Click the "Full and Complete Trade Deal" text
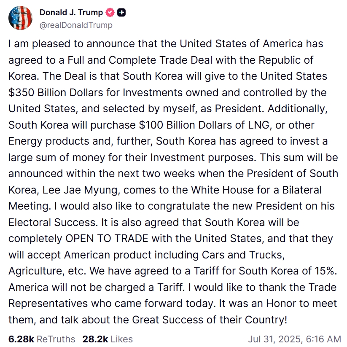Image resolution: width=347 pixels, height=347 pixels. pos(140,60)
